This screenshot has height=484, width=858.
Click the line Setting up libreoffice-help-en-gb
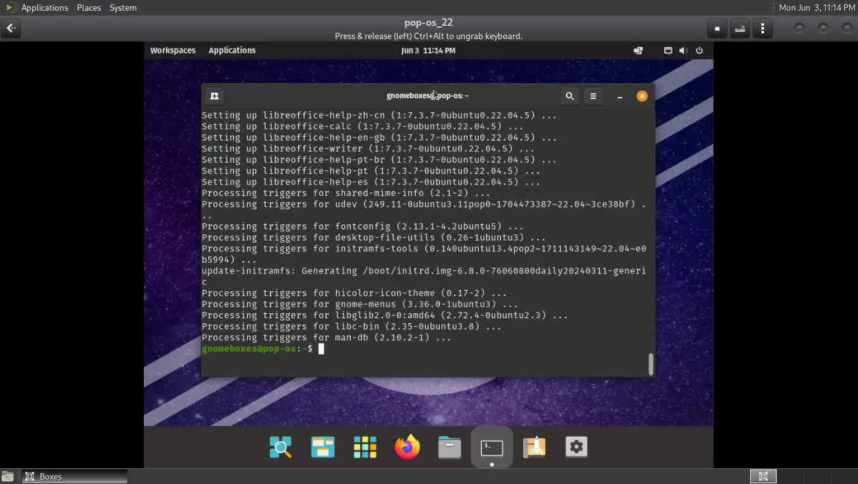tap(379, 137)
